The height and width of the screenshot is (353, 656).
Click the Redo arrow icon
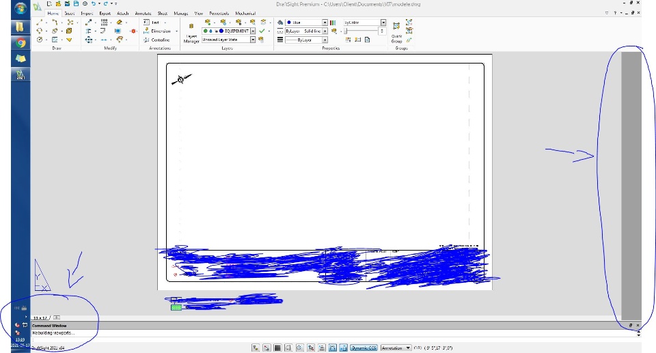pos(105,4)
